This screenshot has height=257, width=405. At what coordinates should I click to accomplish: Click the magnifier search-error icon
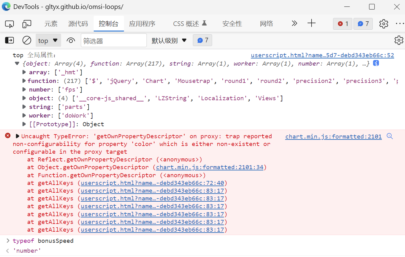pos(390,136)
